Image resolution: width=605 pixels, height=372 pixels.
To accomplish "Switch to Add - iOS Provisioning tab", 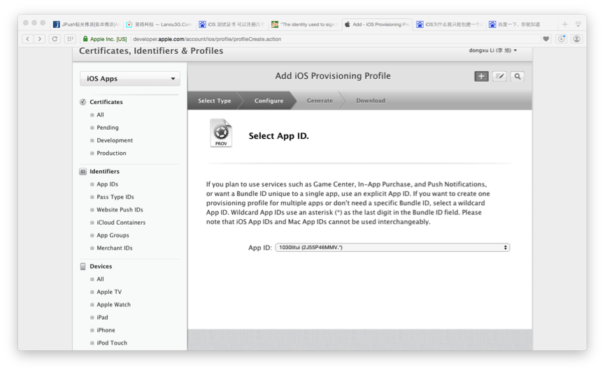I will point(378,24).
